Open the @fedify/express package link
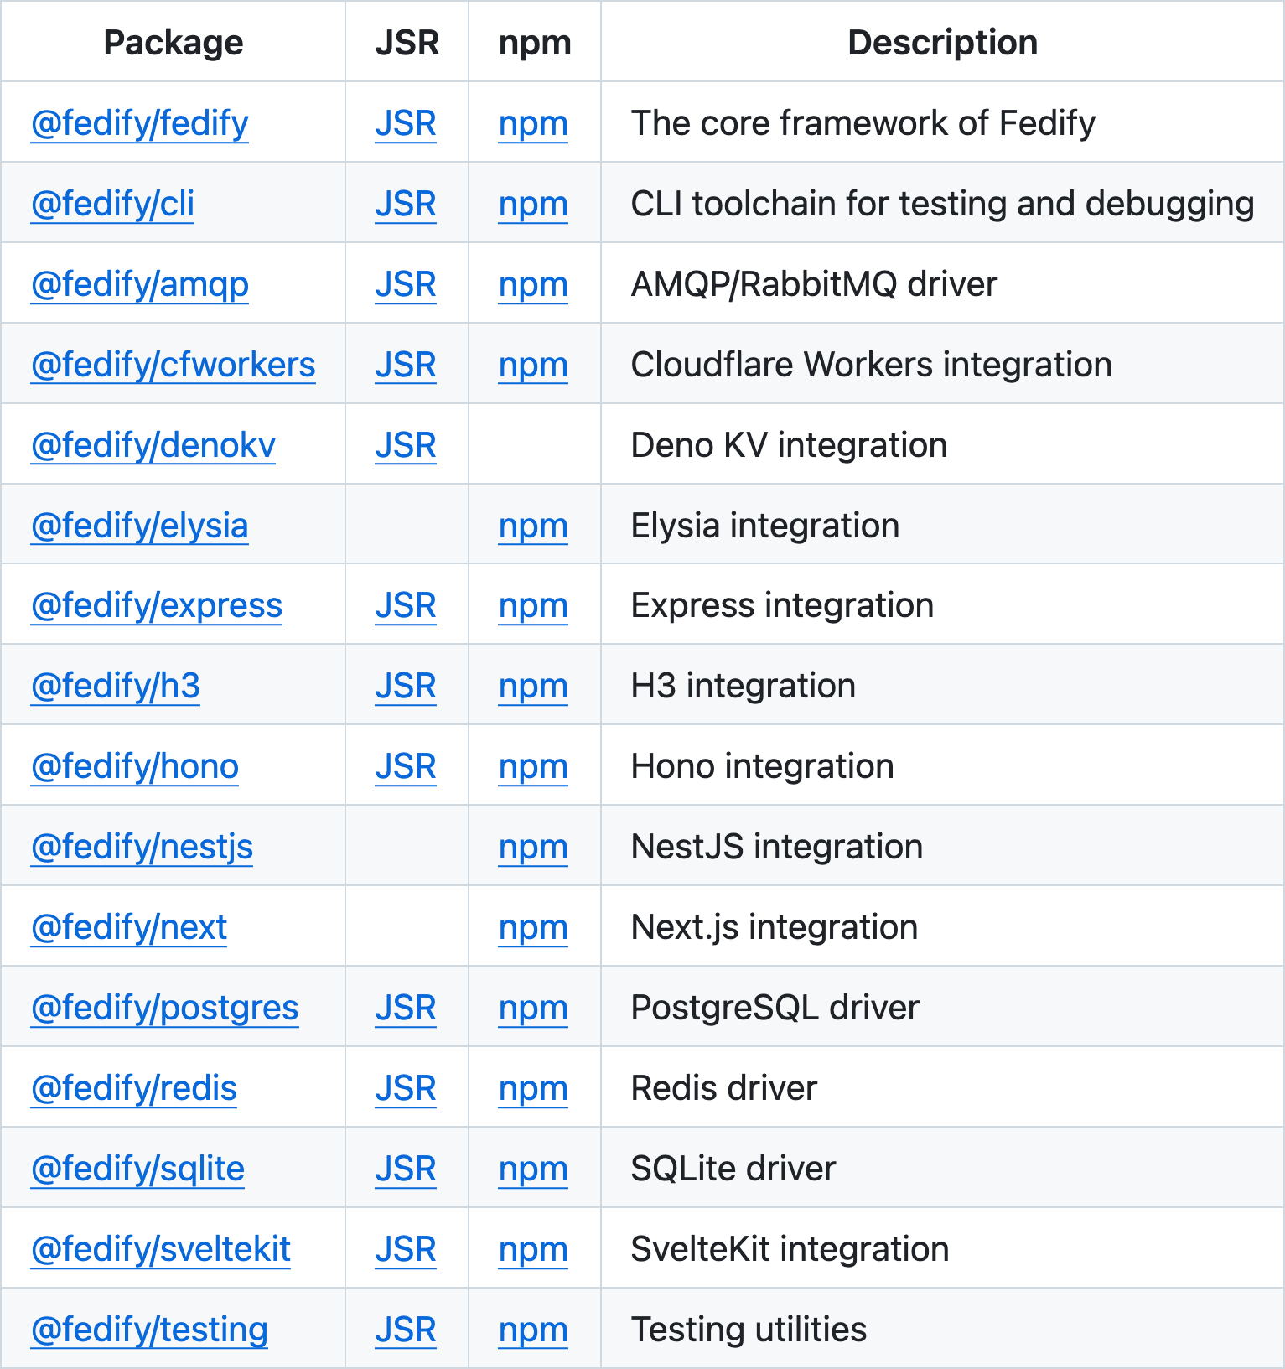Image resolution: width=1285 pixels, height=1369 pixels. pyautogui.click(x=156, y=605)
